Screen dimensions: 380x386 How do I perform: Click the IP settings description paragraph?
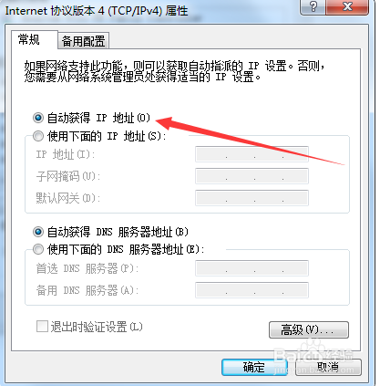click(174, 71)
